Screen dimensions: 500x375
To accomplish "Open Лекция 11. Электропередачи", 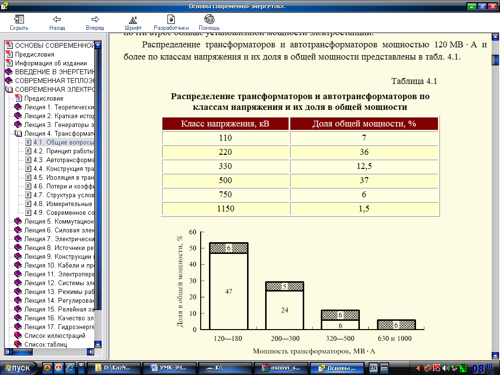I will pyautogui.click(x=59, y=274).
